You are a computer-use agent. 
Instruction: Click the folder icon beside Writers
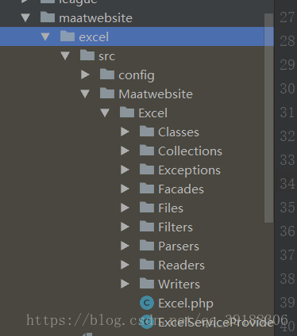pyautogui.click(x=147, y=284)
